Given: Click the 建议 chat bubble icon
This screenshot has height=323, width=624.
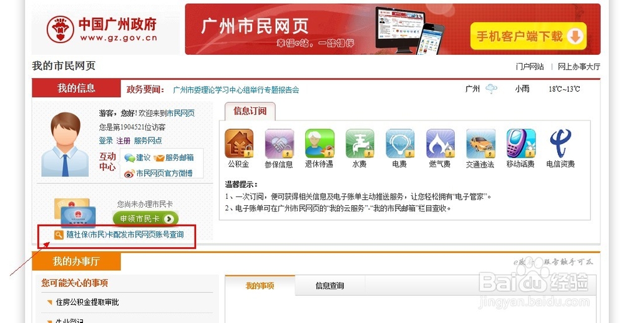Looking at the screenshot, I should pyautogui.click(x=129, y=158).
